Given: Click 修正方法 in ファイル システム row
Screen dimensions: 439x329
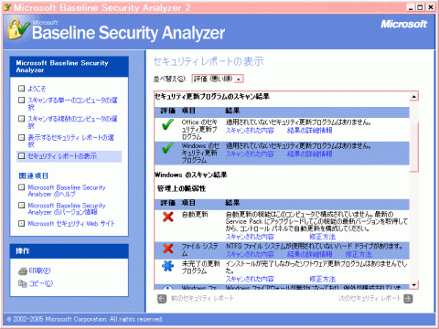Looking at the screenshot, I should coord(359,254).
